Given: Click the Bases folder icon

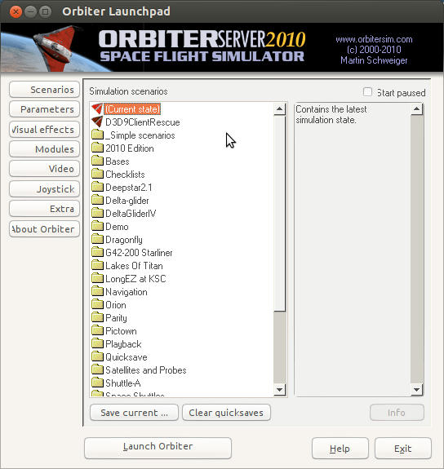Looking at the screenshot, I should [x=97, y=161].
